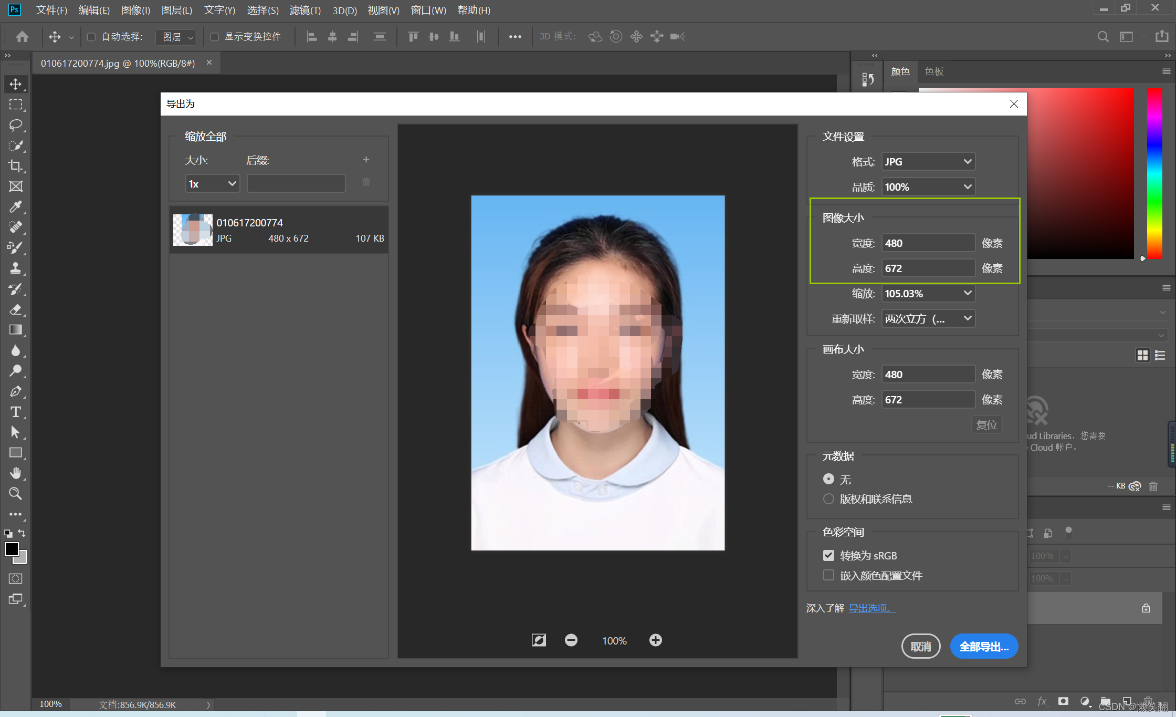This screenshot has height=717, width=1176.
Task: Select the Eyedropper tool
Action: [x=15, y=207]
